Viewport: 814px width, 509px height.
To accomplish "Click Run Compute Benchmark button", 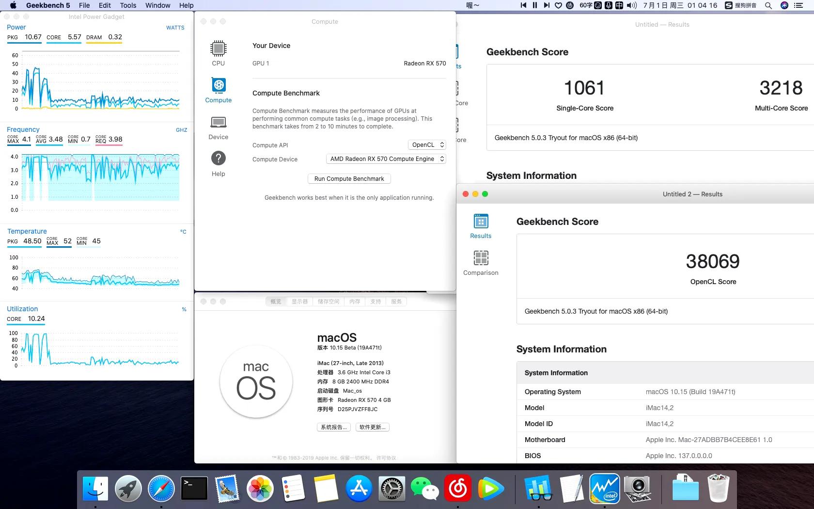I will tap(349, 179).
